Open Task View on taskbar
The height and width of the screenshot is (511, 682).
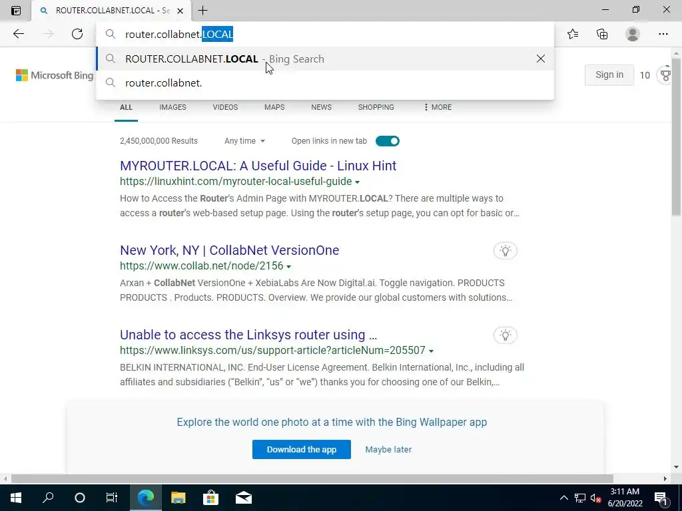[112, 498]
